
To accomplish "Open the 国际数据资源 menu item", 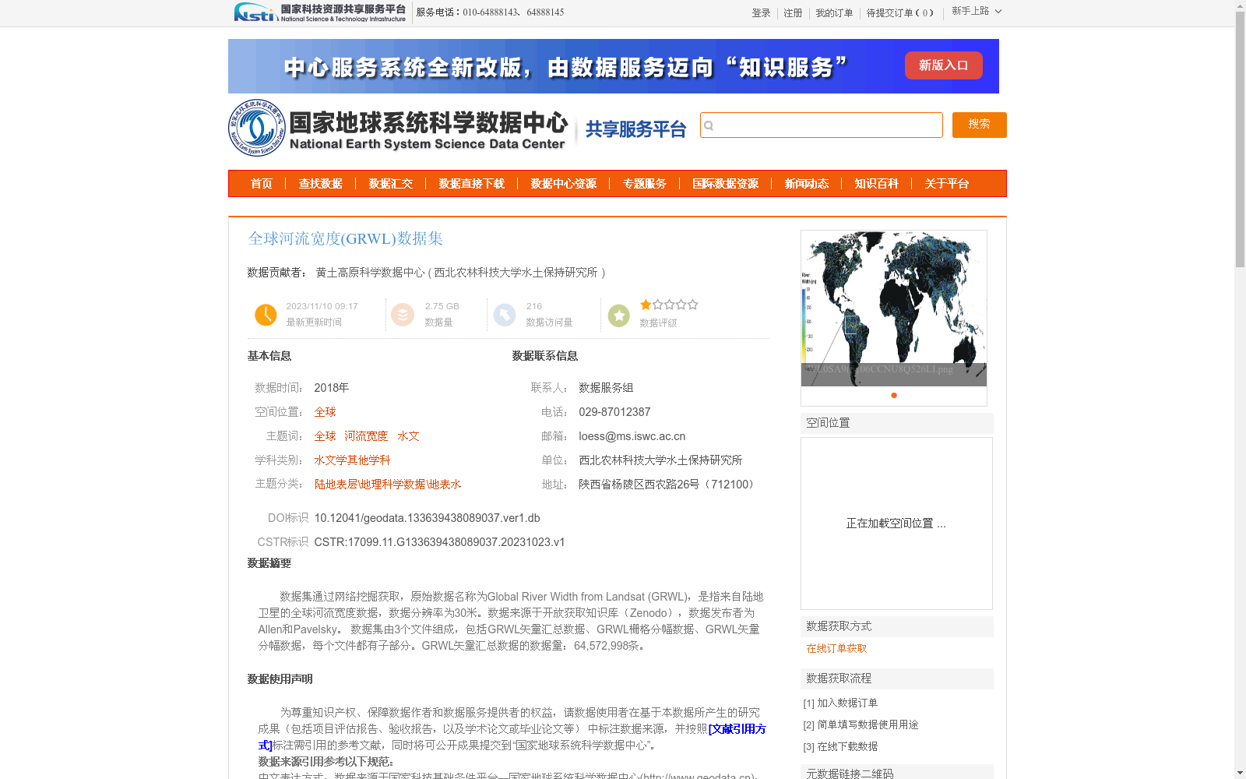I will tap(726, 184).
